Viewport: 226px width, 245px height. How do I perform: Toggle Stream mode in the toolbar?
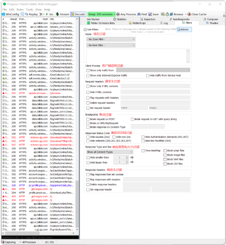click(x=62, y=14)
